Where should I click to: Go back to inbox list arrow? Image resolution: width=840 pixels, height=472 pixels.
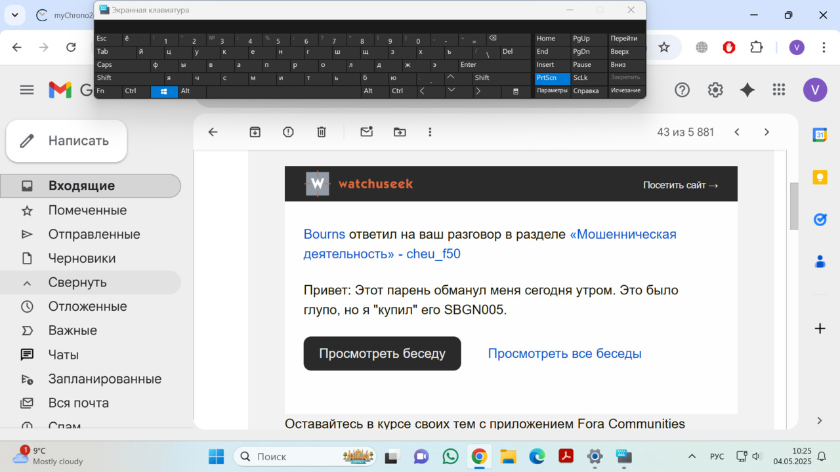(x=213, y=132)
